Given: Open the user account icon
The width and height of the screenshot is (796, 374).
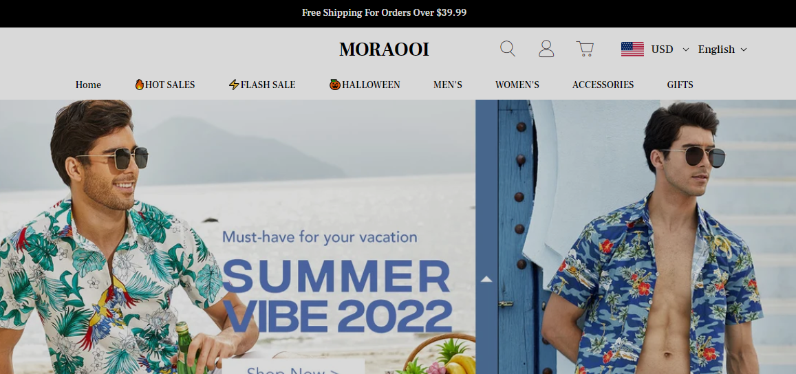Looking at the screenshot, I should coord(546,49).
